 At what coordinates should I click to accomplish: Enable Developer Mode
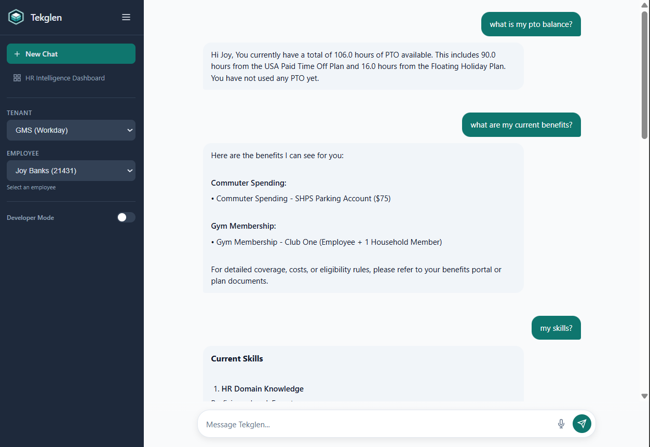[126, 217]
